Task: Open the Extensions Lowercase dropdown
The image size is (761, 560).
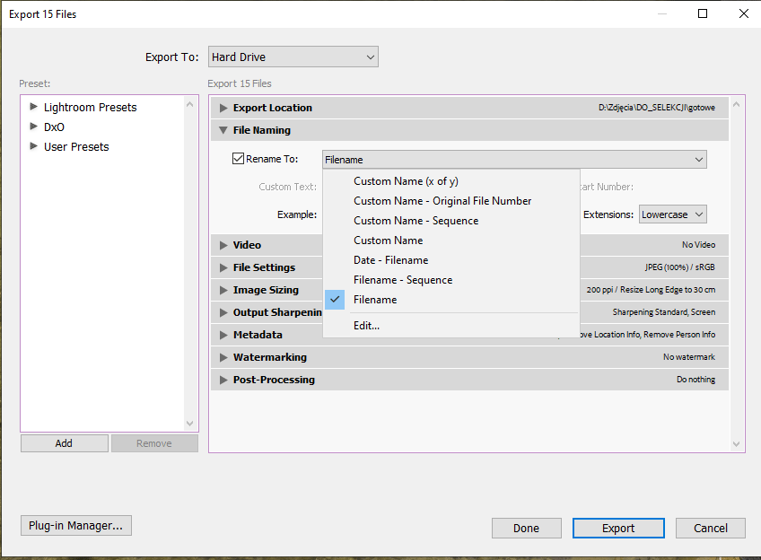Action: point(672,214)
